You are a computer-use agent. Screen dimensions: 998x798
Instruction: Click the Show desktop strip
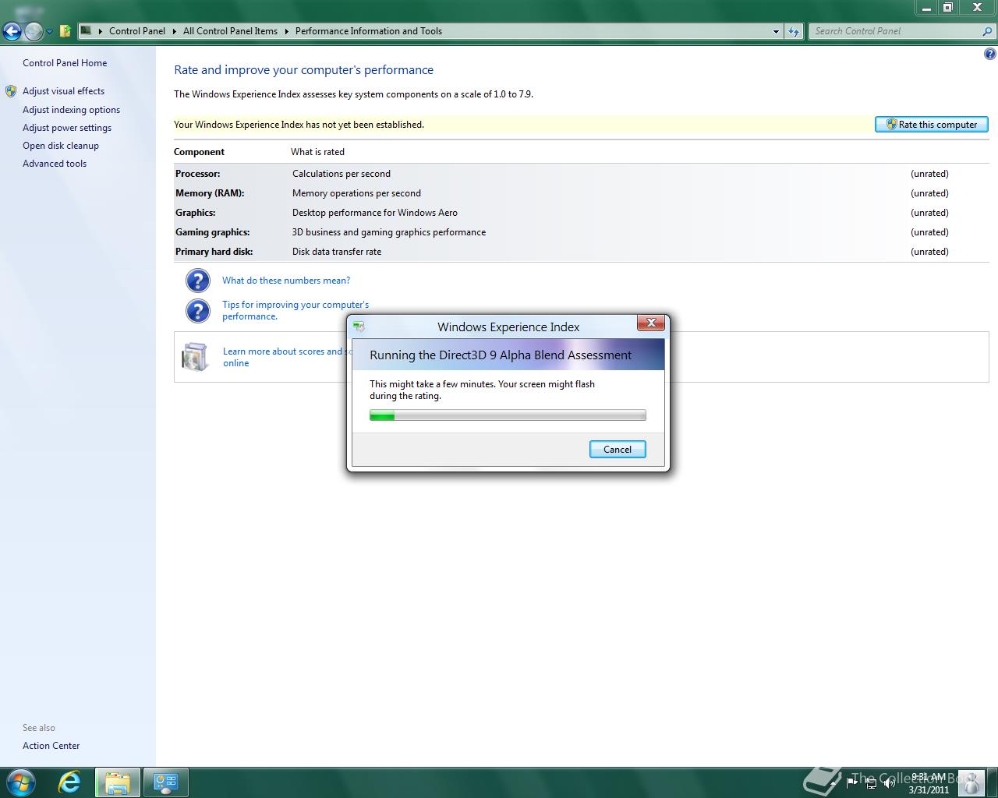[993, 782]
